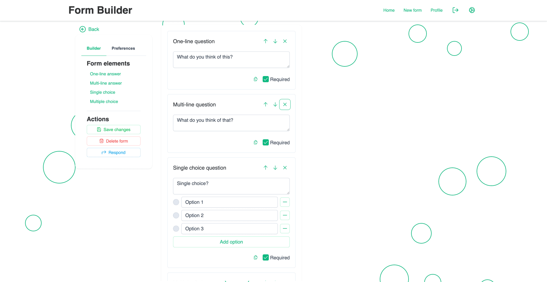Remove Option 1 with the minus button
547x282 pixels.
(x=285, y=202)
